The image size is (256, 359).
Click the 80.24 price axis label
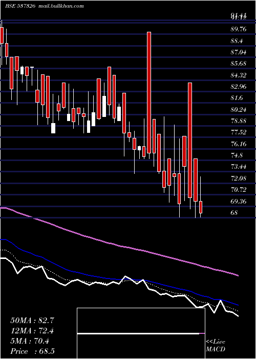[239, 110]
